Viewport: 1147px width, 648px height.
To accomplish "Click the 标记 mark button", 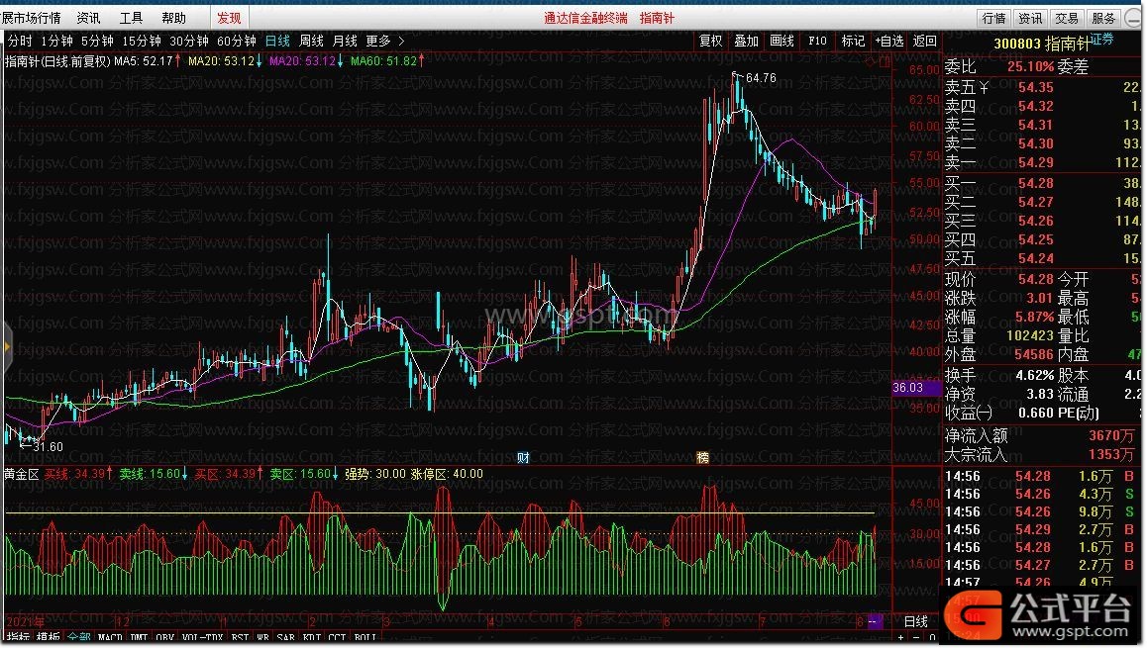I will pos(853,41).
